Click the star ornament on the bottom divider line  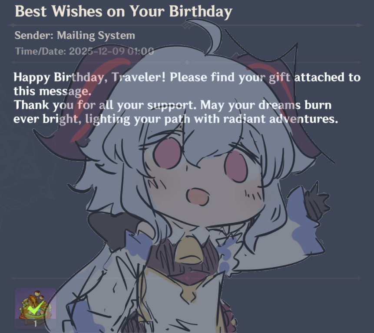tap(187, 278)
